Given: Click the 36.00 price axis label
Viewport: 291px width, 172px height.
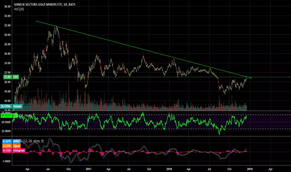Looking at the screenshot, I should click(7, 7).
